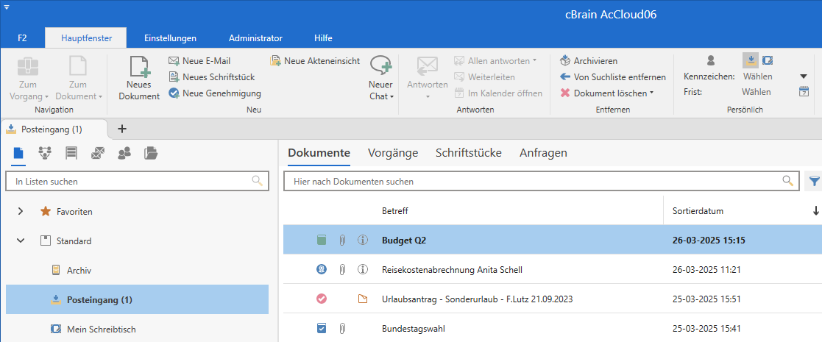Click Neue Genehmigung in the ribbon

pyautogui.click(x=221, y=93)
